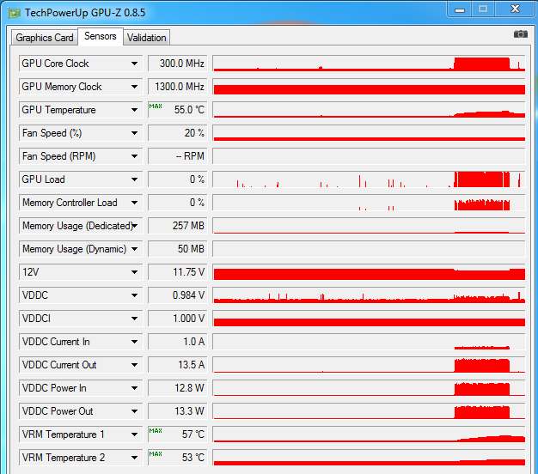The width and height of the screenshot is (538, 474).
Task: Click the 0 % Memory Controller Load value
Action: (178, 203)
